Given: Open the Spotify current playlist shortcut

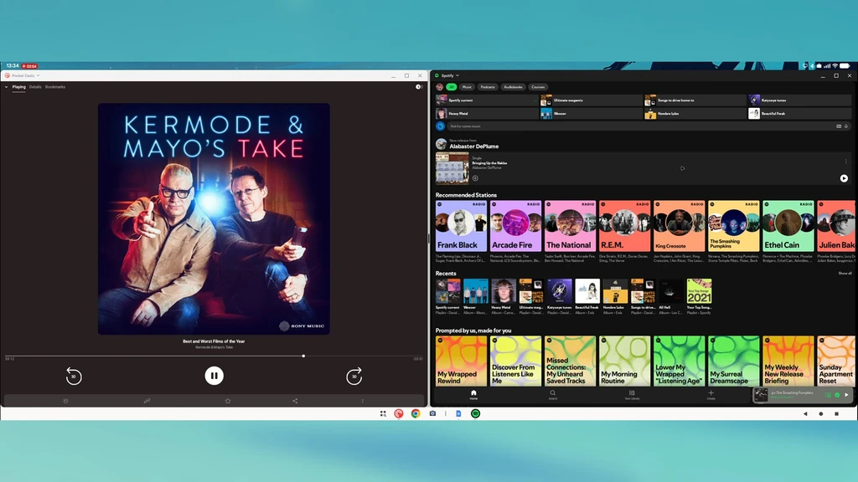Looking at the screenshot, I should pyautogui.click(x=487, y=100).
